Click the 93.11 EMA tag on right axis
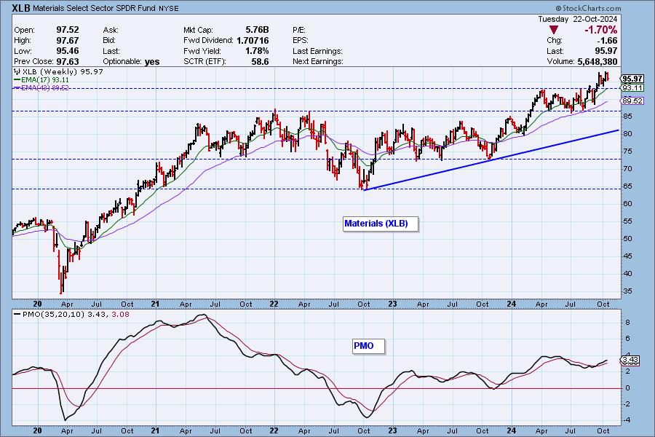This screenshot has width=655, height=437. (x=632, y=88)
